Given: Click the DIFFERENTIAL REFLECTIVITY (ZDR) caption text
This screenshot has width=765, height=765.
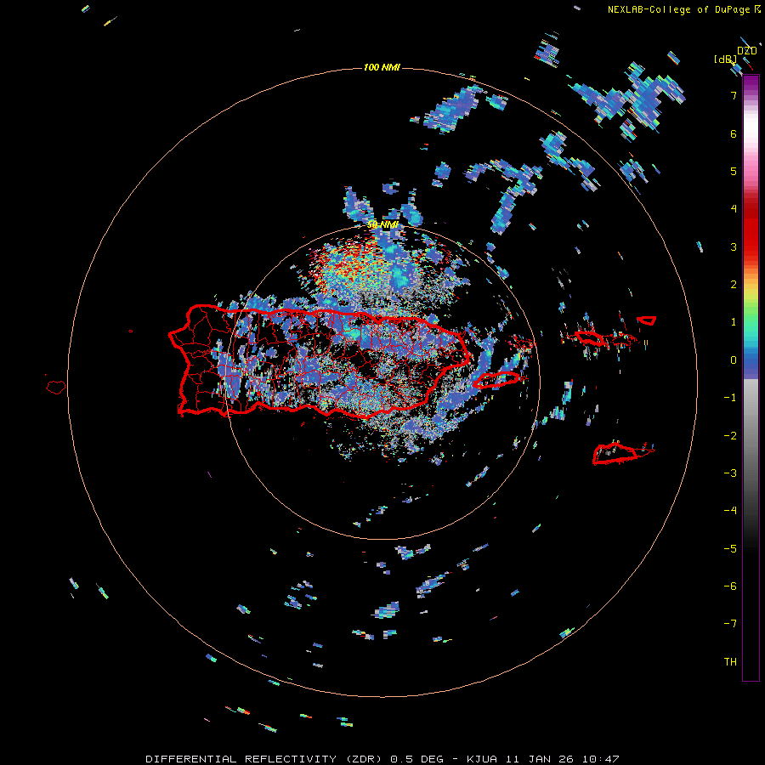Looking at the screenshot, I should [x=266, y=759].
